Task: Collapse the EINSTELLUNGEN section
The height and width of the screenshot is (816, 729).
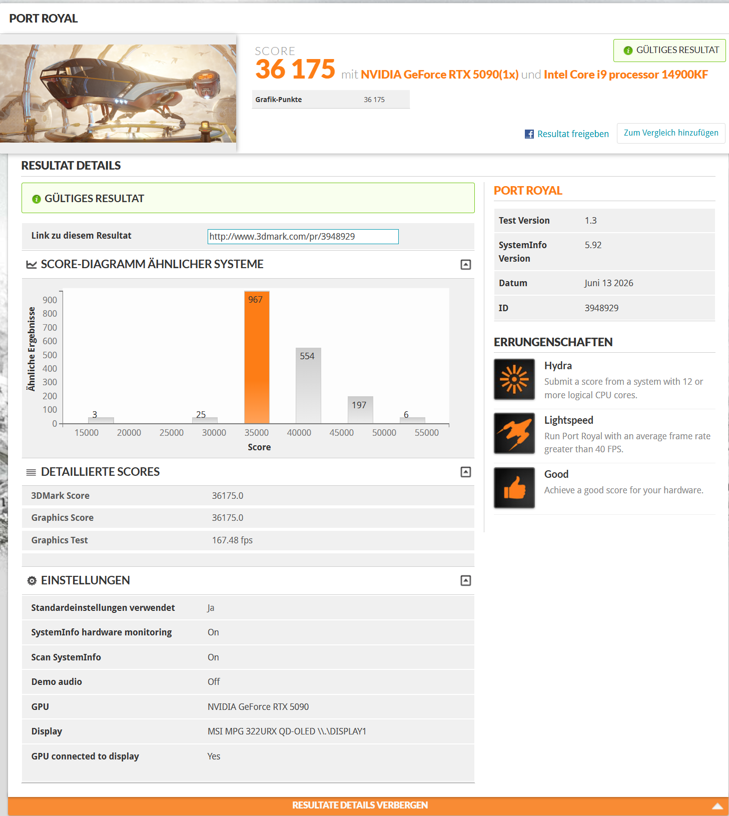Action: tap(466, 580)
